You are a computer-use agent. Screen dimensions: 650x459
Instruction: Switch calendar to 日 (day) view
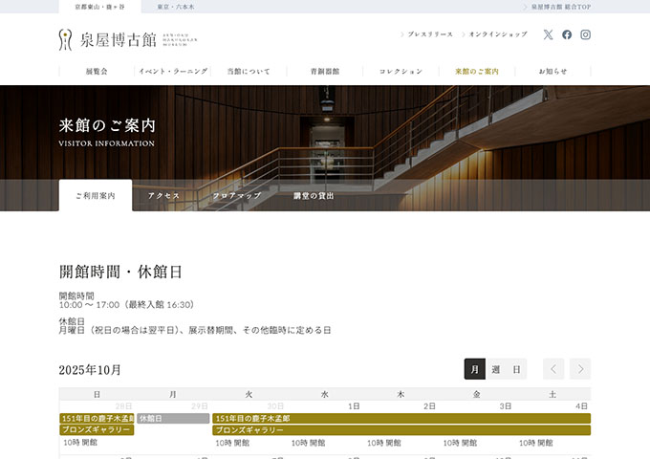point(516,369)
